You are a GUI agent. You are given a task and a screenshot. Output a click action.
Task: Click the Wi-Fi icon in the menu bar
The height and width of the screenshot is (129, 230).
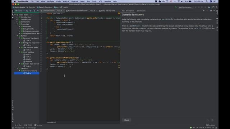coord(179,1)
